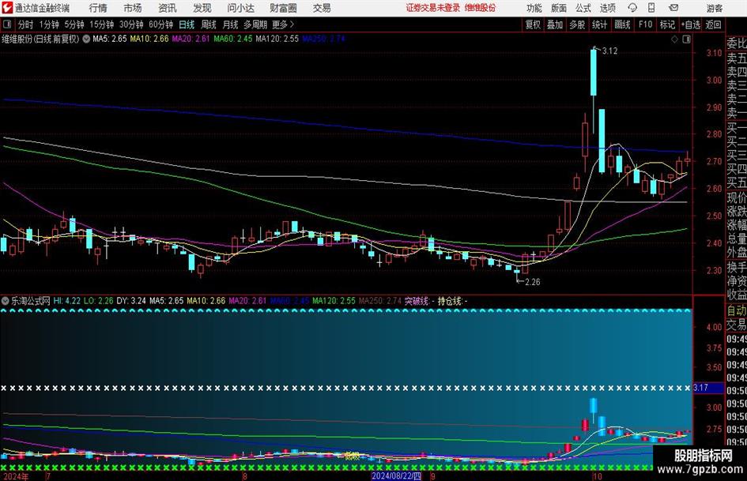This screenshot has height=481, width=747.
Task: Select the 日线 daily period tab
Action: click(x=187, y=24)
